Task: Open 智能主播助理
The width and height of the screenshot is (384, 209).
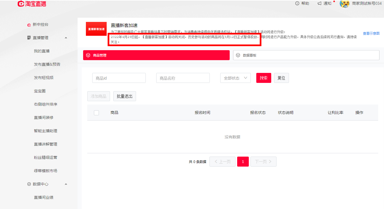Action: click(x=45, y=131)
